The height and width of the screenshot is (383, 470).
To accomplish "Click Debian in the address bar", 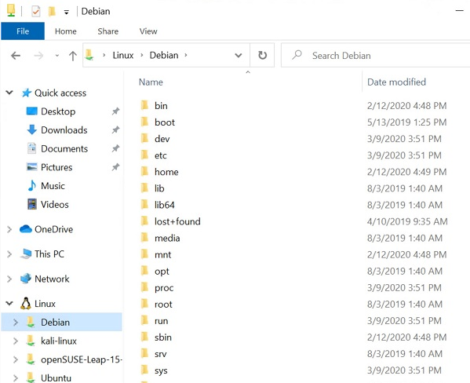I will 164,55.
